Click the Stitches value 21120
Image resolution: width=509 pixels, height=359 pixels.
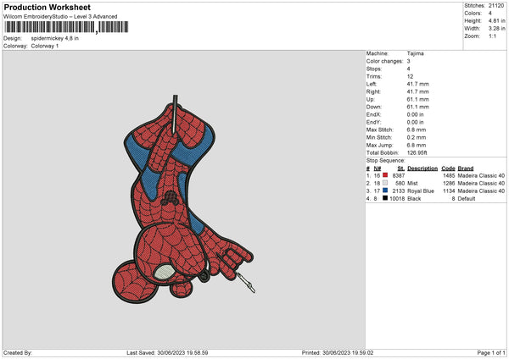tap(496, 6)
